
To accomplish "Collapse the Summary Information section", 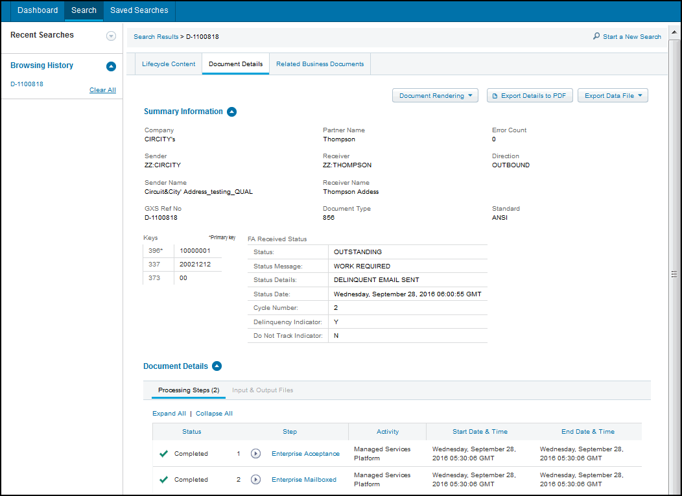I will click(x=232, y=112).
